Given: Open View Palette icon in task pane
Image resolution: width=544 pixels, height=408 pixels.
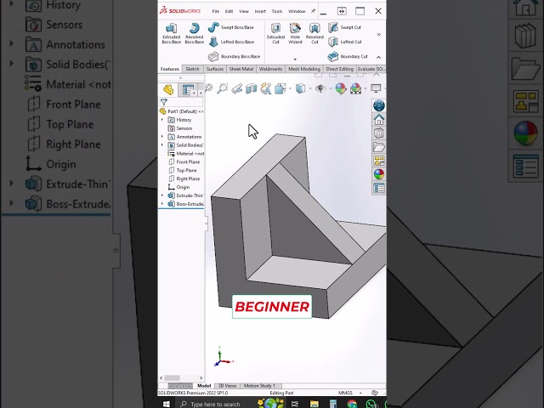Looking at the screenshot, I should coord(379,161).
